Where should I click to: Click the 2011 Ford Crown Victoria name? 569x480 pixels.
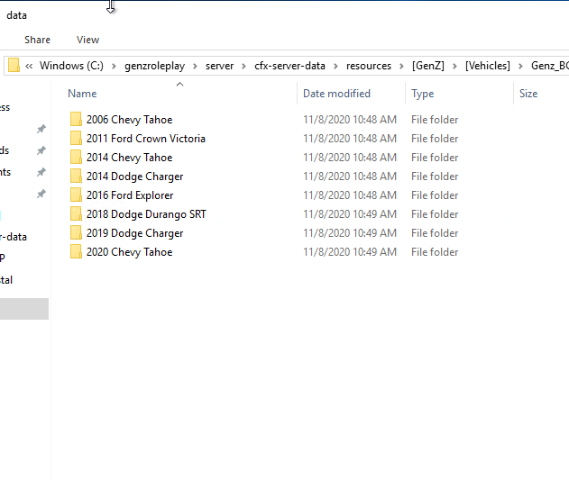[146, 139]
